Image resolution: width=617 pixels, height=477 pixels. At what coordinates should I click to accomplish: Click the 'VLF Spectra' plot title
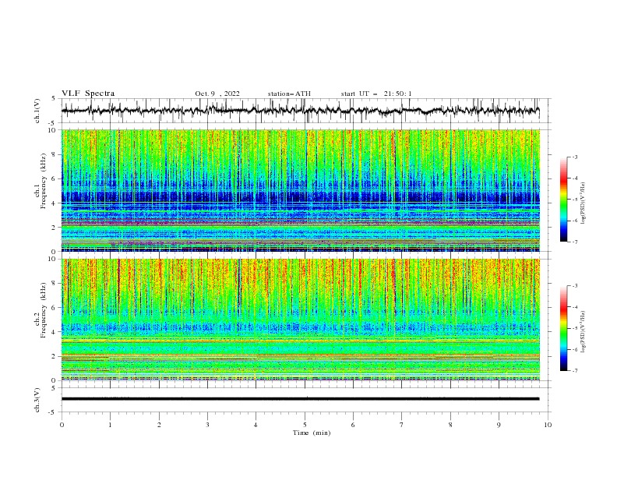tap(88, 94)
